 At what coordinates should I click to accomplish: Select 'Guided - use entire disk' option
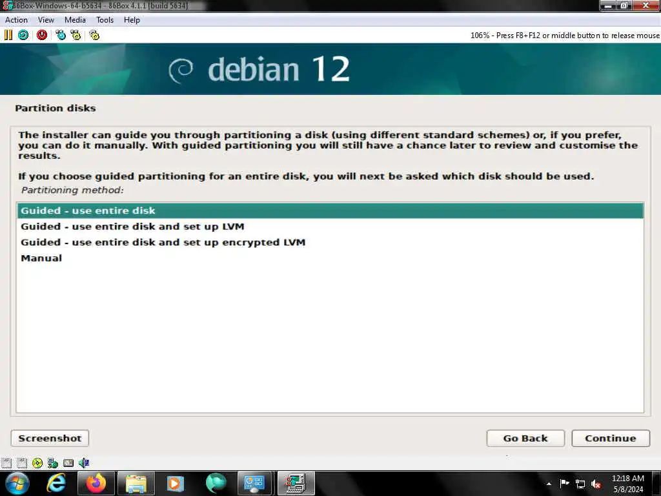click(x=330, y=211)
